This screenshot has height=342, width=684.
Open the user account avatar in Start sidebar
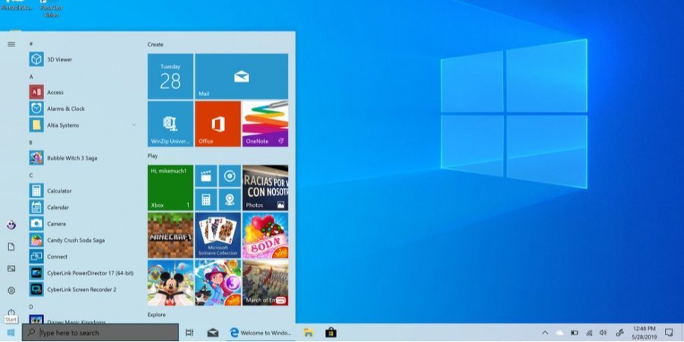11,225
